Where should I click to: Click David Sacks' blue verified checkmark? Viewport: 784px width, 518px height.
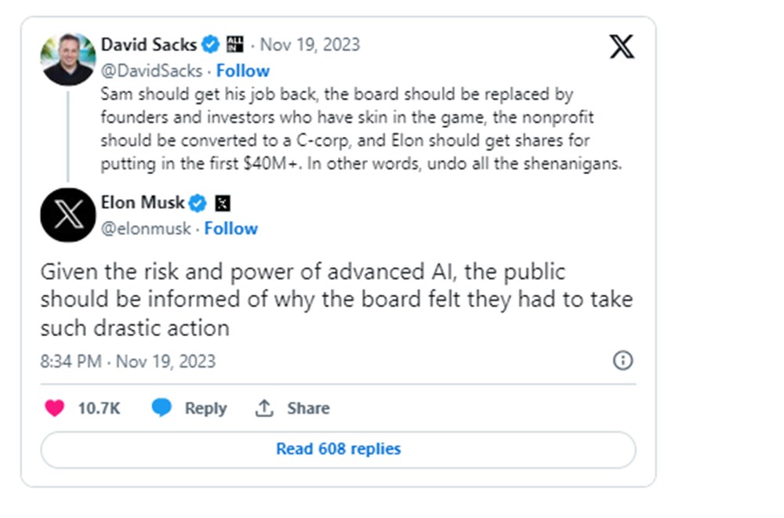pyautogui.click(x=210, y=45)
